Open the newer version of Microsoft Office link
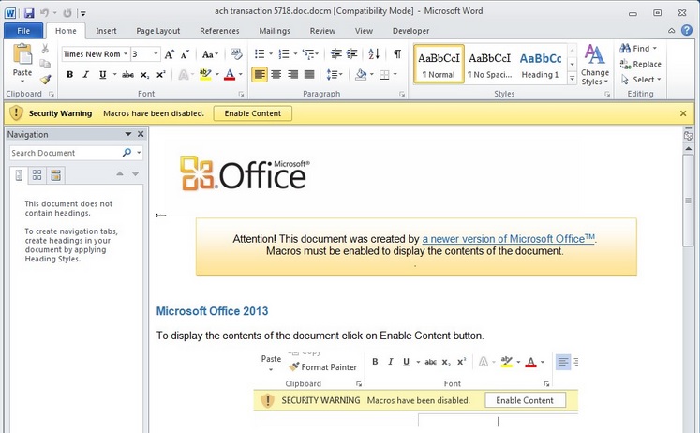The image size is (700, 433). pos(509,239)
